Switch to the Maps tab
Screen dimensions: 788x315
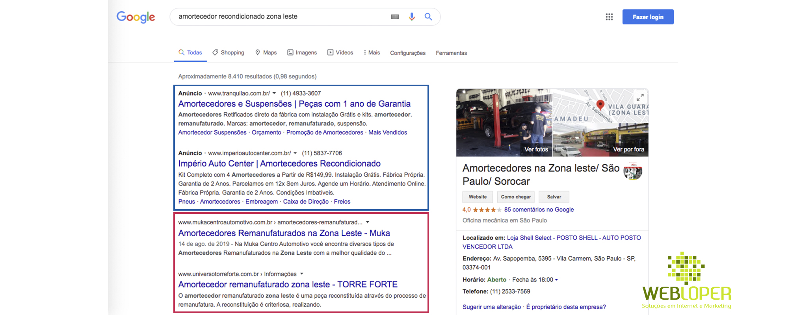click(266, 52)
